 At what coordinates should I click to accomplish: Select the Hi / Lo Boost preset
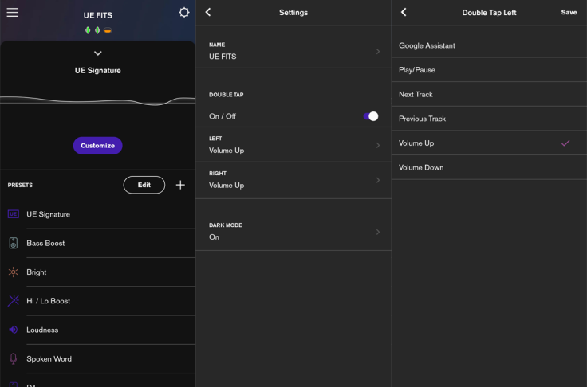pos(98,301)
